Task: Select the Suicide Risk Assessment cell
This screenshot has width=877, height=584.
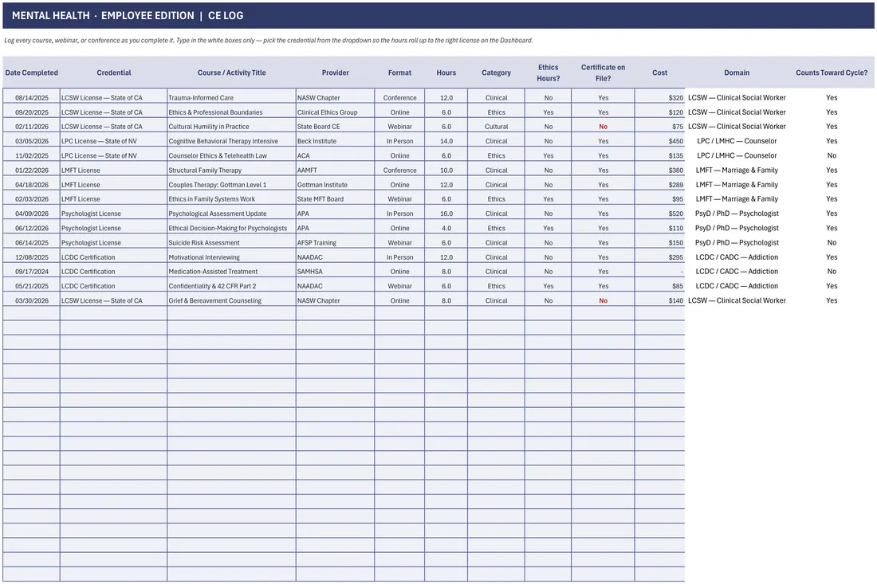Action: tap(231, 242)
